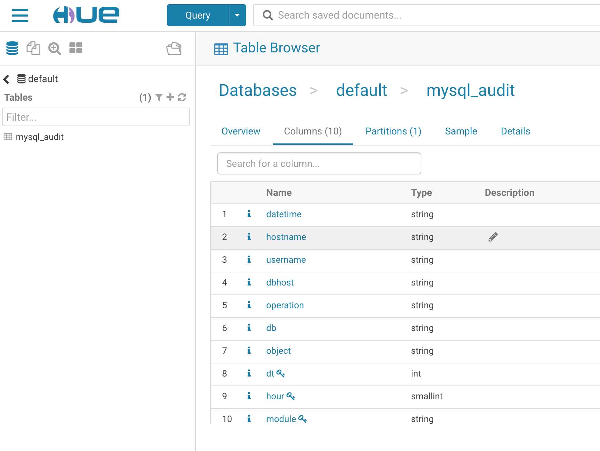Click the int type cell for dt
The width and height of the screenshot is (600, 451).
tap(416, 374)
